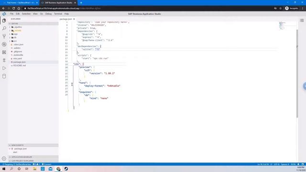The width and height of the screenshot is (306, 172).
Task: Click the Targeting CF status bar item
Action: click(17, 164)
